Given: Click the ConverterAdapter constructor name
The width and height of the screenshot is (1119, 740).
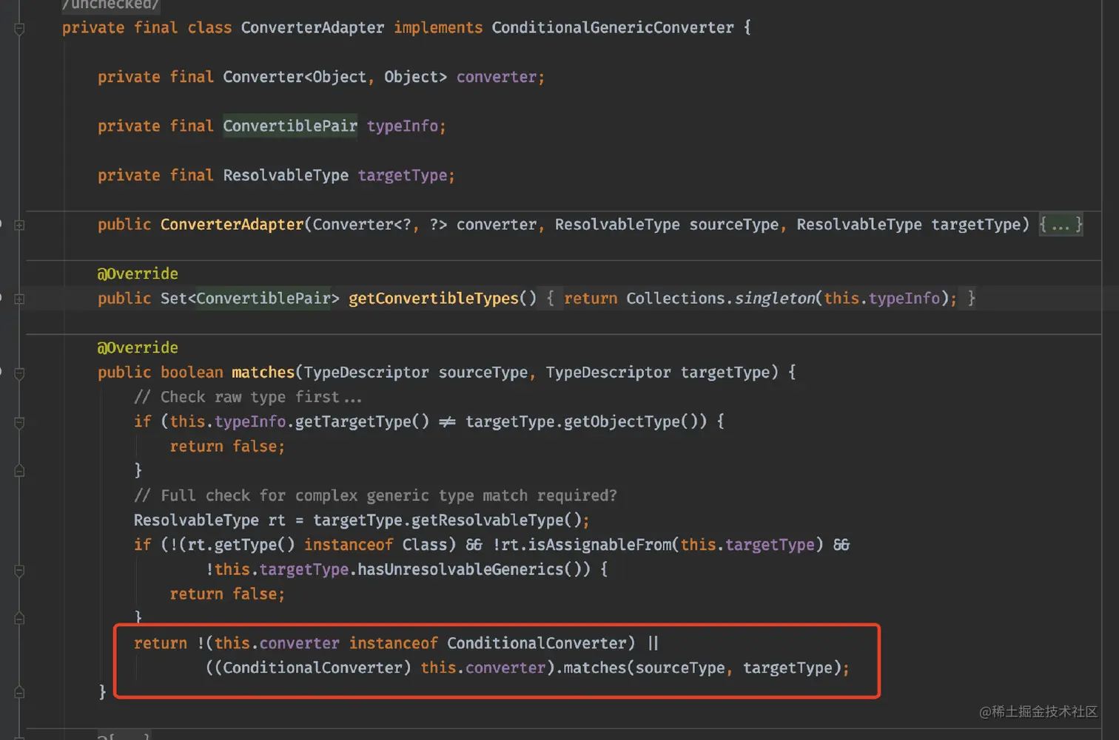Looking at the screenshot, I should (x=232, y=225).
